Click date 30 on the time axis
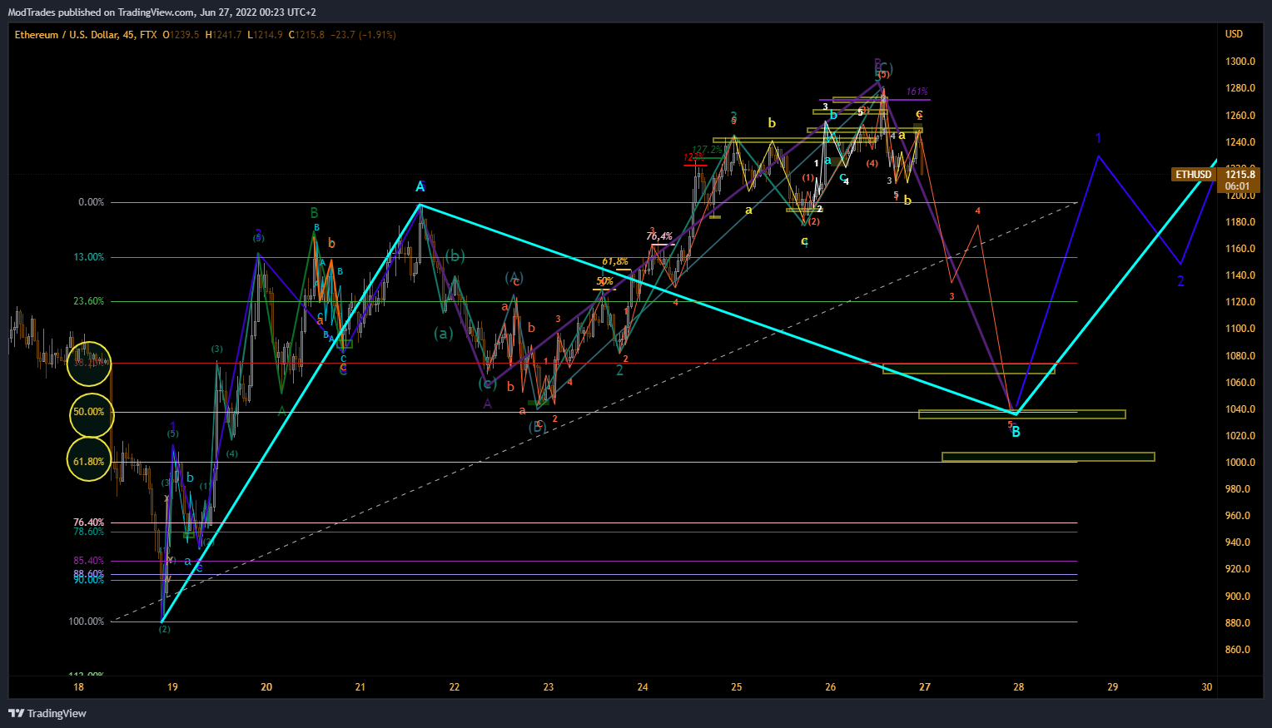Viewport: 1272px width, 728px height. 1207,687
